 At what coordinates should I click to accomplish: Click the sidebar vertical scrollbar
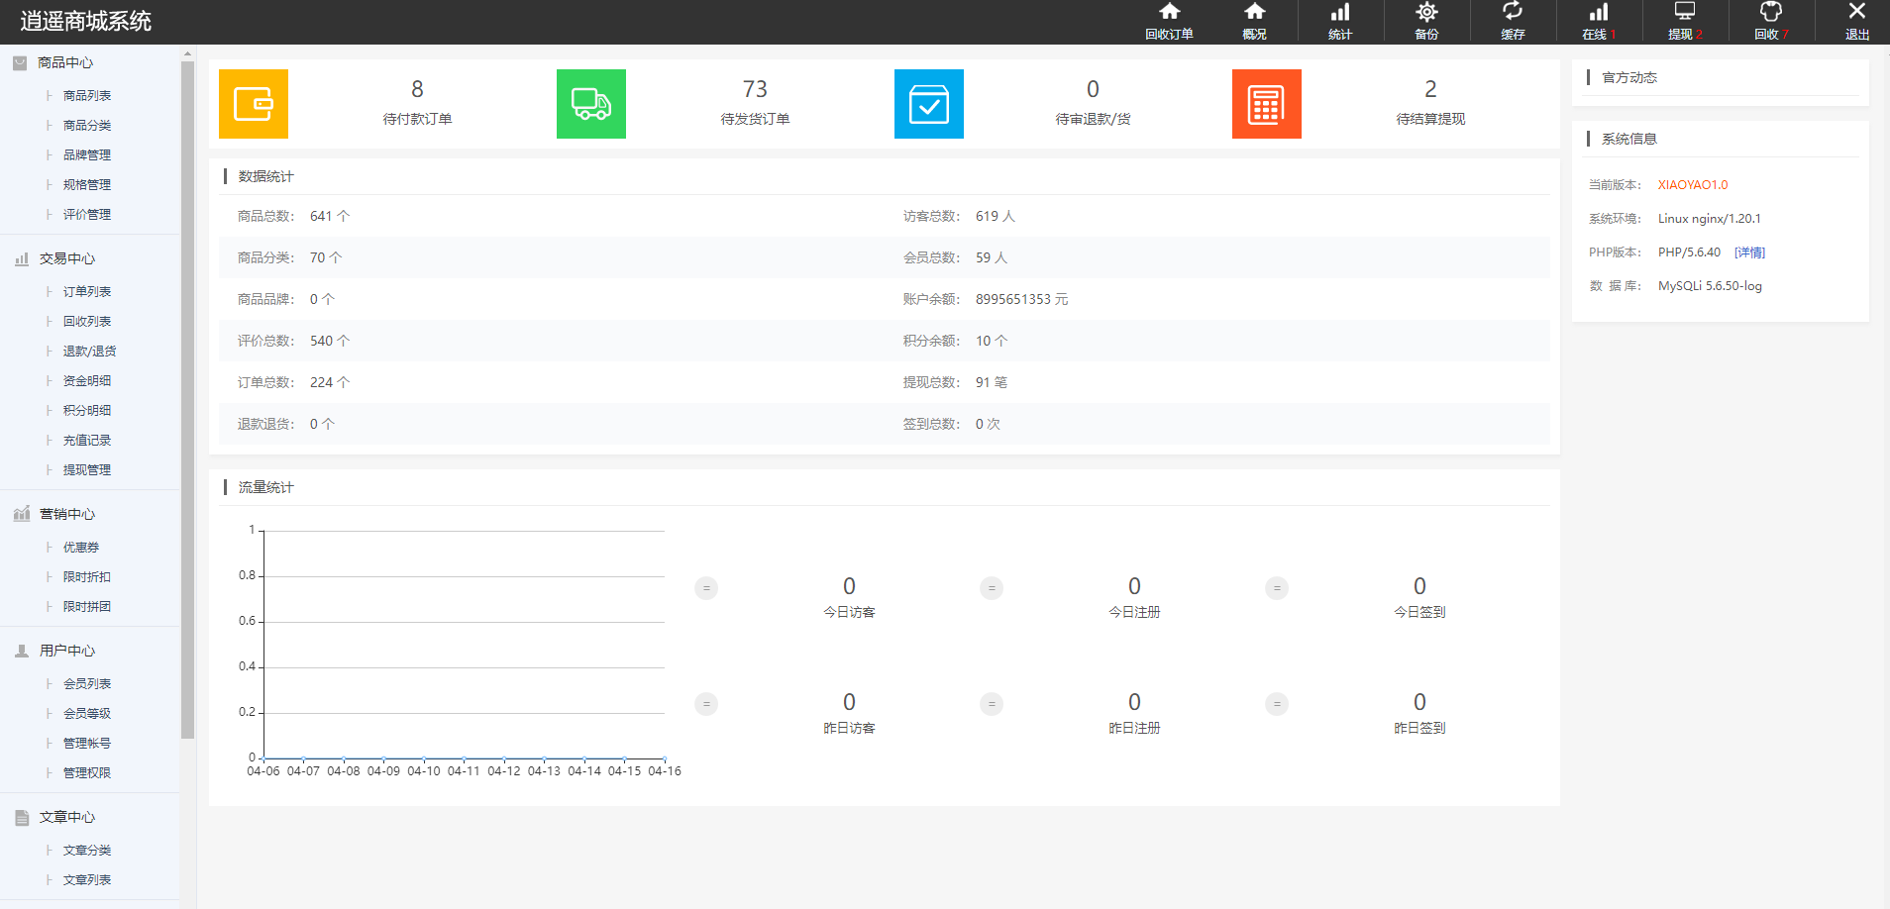tap(188, 396)
